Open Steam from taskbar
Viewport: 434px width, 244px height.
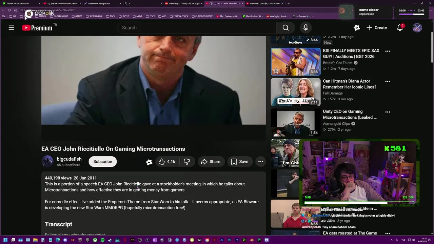[x=110, y=240]
